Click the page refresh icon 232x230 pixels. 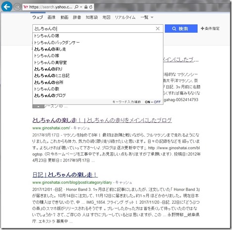tap(91, 7)
